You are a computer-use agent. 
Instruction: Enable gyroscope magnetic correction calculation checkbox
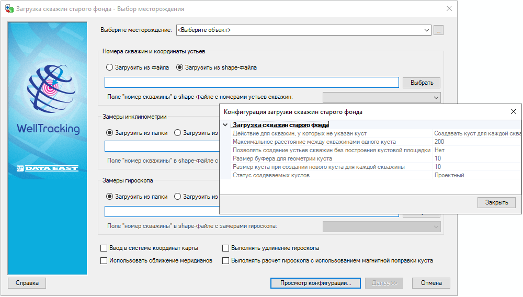click(226, 260)
